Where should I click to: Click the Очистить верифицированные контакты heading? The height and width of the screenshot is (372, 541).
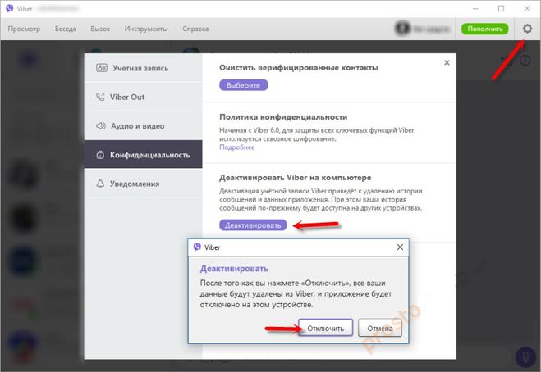click(299, 67)
